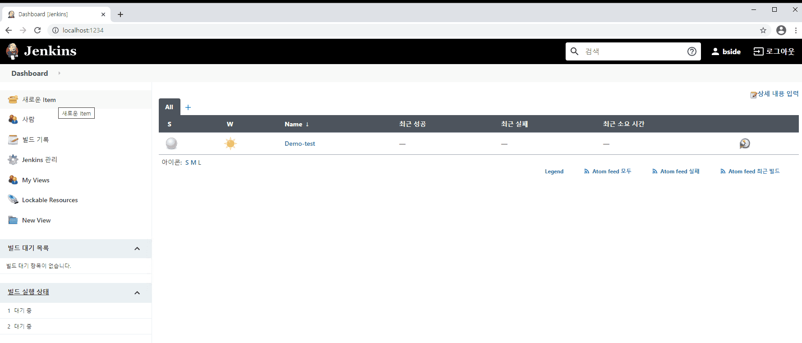Add a new view with the plus tab
Image resolution: width=802 pixels, height=343 pixels.
coord(188,107)
